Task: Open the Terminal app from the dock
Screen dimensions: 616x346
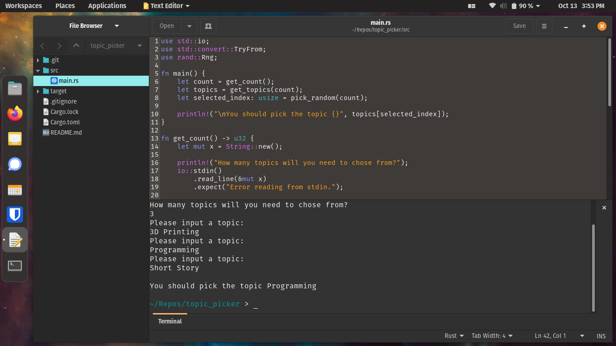Action: click(15, 265)
